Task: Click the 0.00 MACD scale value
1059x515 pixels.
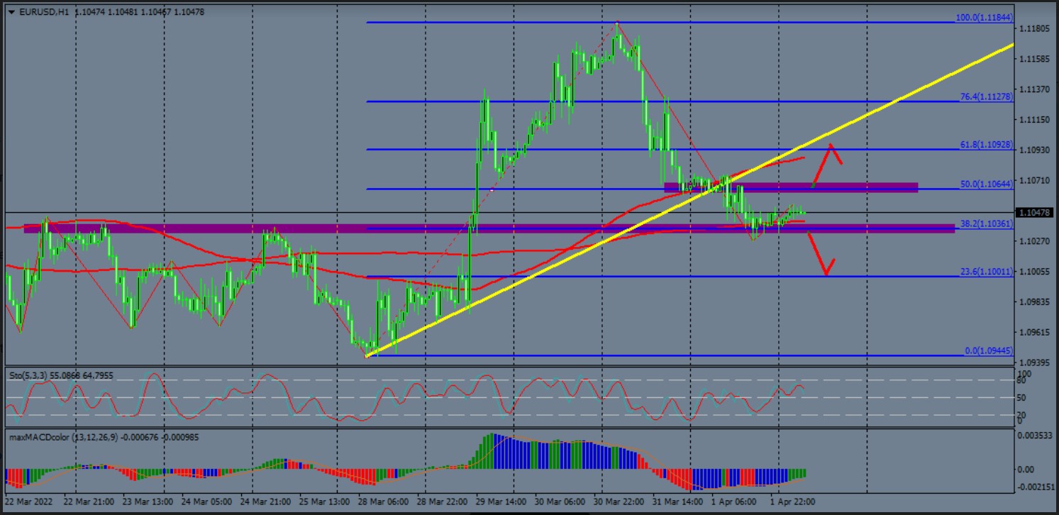Action: pos(1026,470)
